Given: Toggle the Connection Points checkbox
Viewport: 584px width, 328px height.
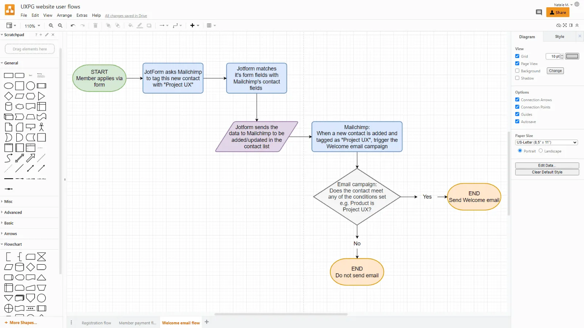Looking at the screenshot, I should point(517,107).
